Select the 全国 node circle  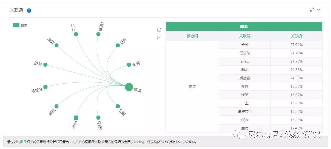[118, 106]
